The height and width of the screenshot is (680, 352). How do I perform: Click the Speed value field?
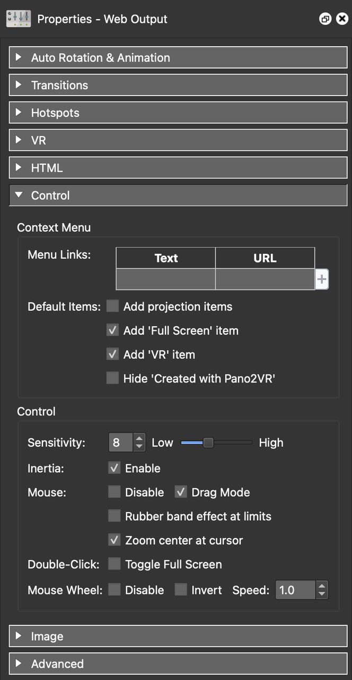click(x=295, y=590)
